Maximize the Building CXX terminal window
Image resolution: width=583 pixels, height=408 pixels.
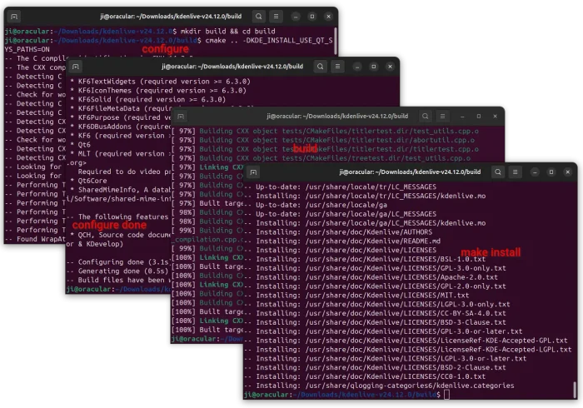tap(479, 117)
